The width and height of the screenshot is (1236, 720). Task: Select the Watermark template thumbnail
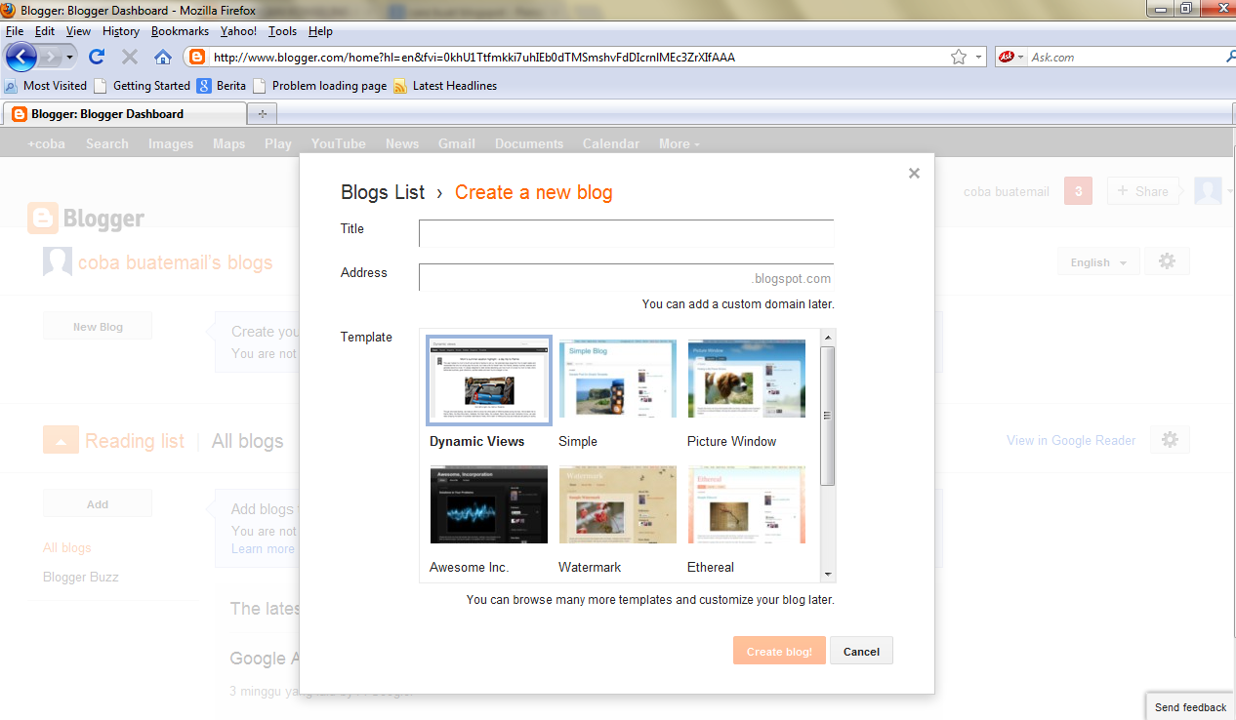tap(618, 504)
